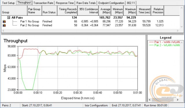The image size is (185, 108).
Task: Click the Run time 00:01:00 status
Action: [x=156, y=105]
